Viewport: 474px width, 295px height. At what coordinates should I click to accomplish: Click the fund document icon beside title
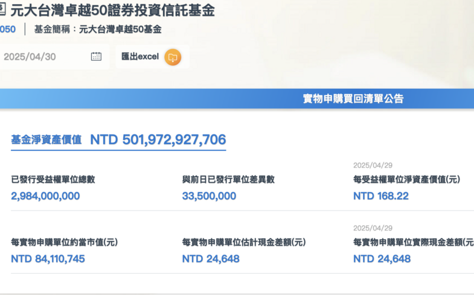2,10
